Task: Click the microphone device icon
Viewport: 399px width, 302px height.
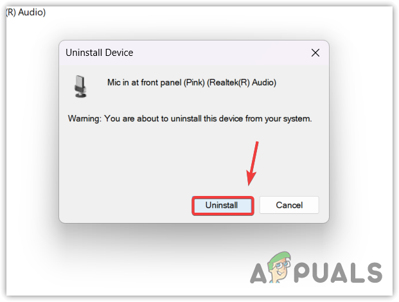Action: (80, 87)
